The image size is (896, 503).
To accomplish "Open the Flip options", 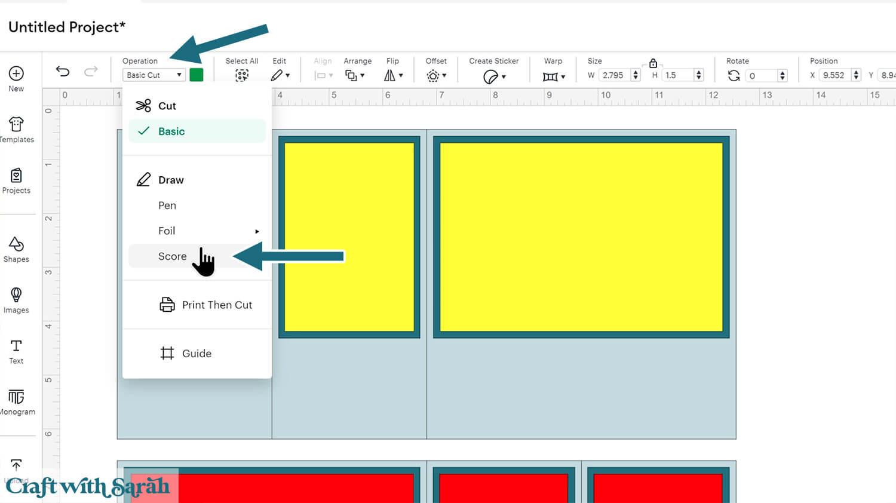I will pos(393,75).
